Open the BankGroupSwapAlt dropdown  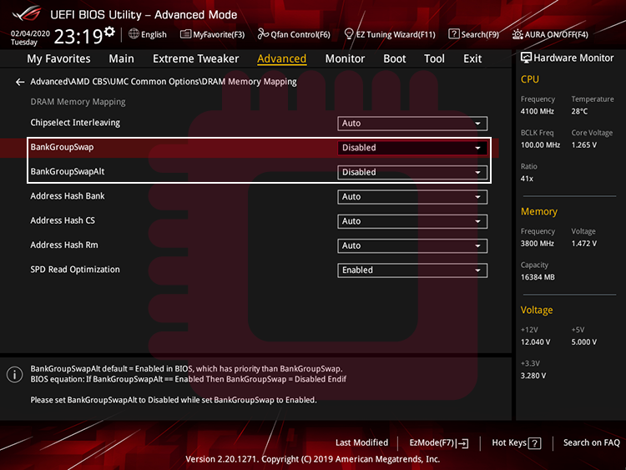coord(412,173)
